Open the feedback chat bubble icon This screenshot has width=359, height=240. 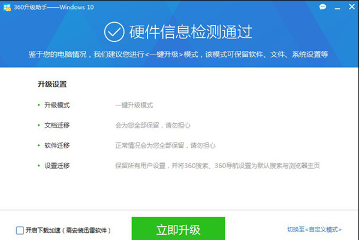pos(322,7)
